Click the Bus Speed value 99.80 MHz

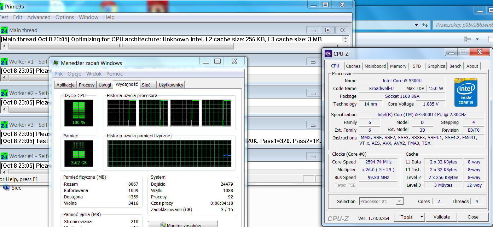tap(379, 177)
